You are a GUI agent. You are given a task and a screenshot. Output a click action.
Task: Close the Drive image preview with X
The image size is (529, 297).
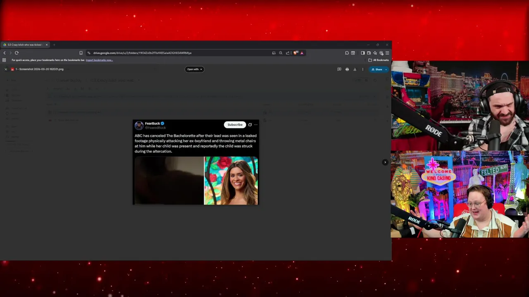[x=6, y=69]
